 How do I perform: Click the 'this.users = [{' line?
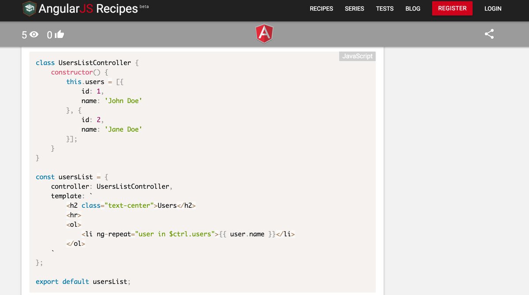96,82
